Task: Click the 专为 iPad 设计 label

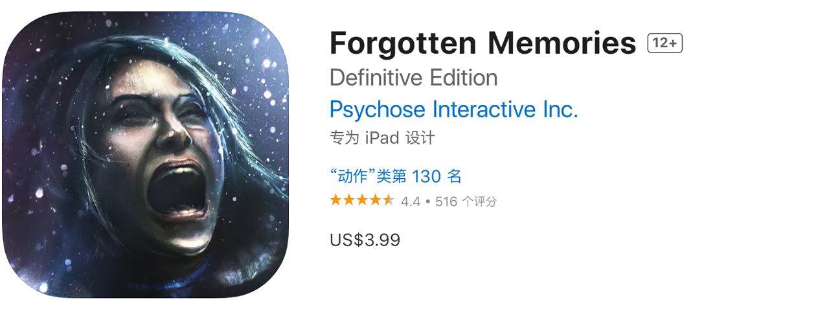Action: pos(382,138)
